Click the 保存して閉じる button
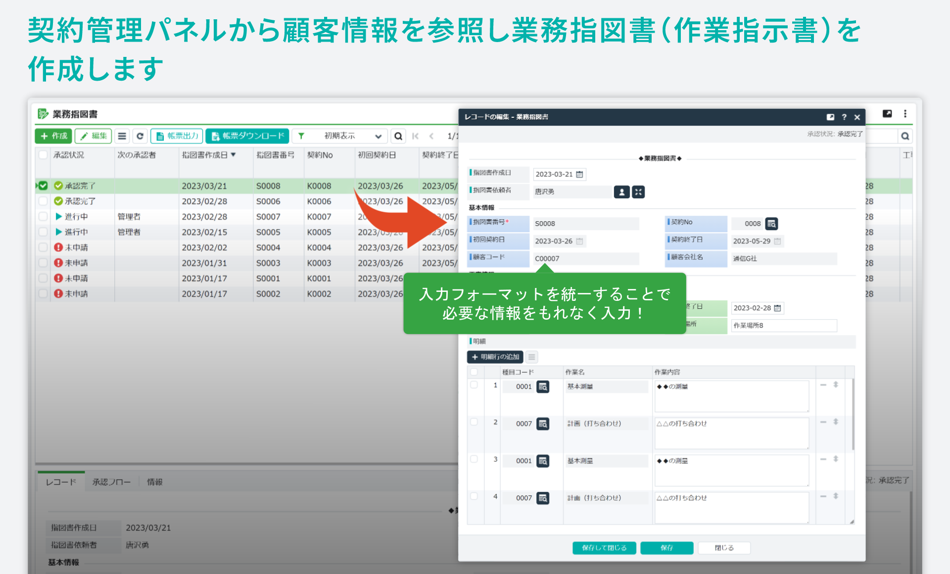 tap(604, 548)
